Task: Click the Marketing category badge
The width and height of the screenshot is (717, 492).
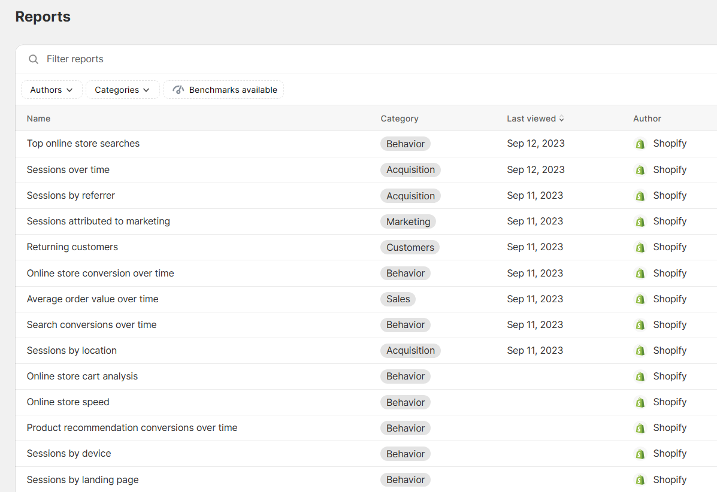Action: tap(408, 221)
